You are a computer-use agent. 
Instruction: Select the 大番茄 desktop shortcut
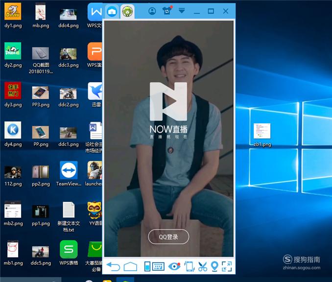pos(94,257)
